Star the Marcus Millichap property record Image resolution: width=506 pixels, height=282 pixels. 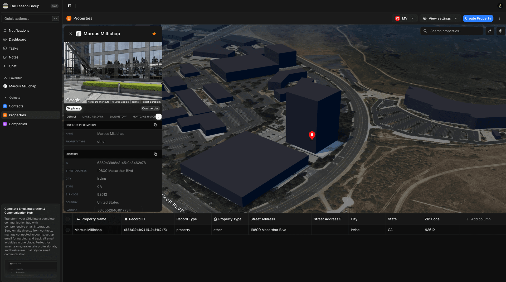[154, 34]
